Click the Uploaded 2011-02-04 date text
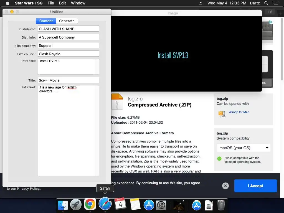 coord(137,122)
